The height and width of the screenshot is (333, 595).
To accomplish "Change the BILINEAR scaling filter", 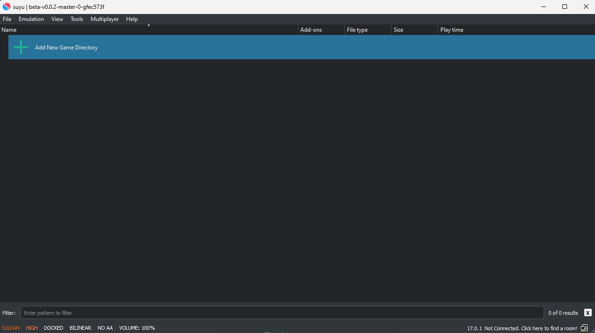I will click(x=80, y=328).
